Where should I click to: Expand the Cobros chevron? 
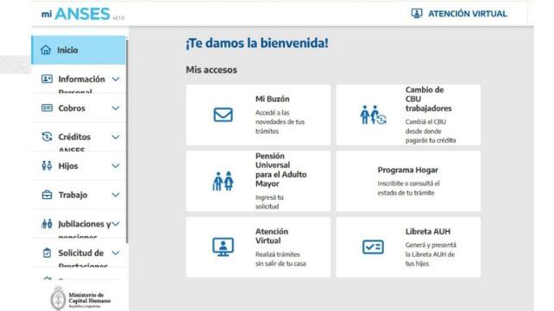point(116,108)
